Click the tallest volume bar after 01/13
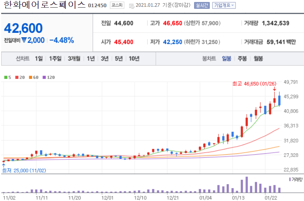This screenshot has width=304, height=201. click(x=247, y=185)
